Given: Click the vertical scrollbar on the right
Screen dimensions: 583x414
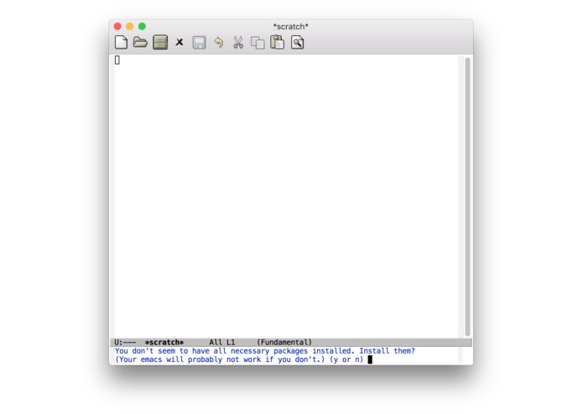Looking at the screenshot, I should click(x=467, y=196).
